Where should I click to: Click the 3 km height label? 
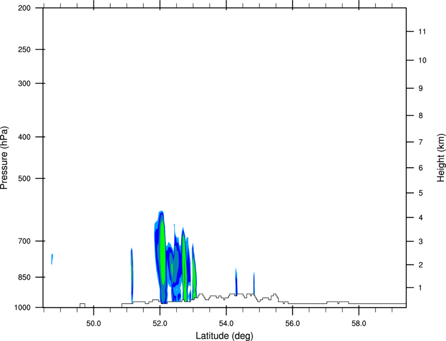point(421,241)
